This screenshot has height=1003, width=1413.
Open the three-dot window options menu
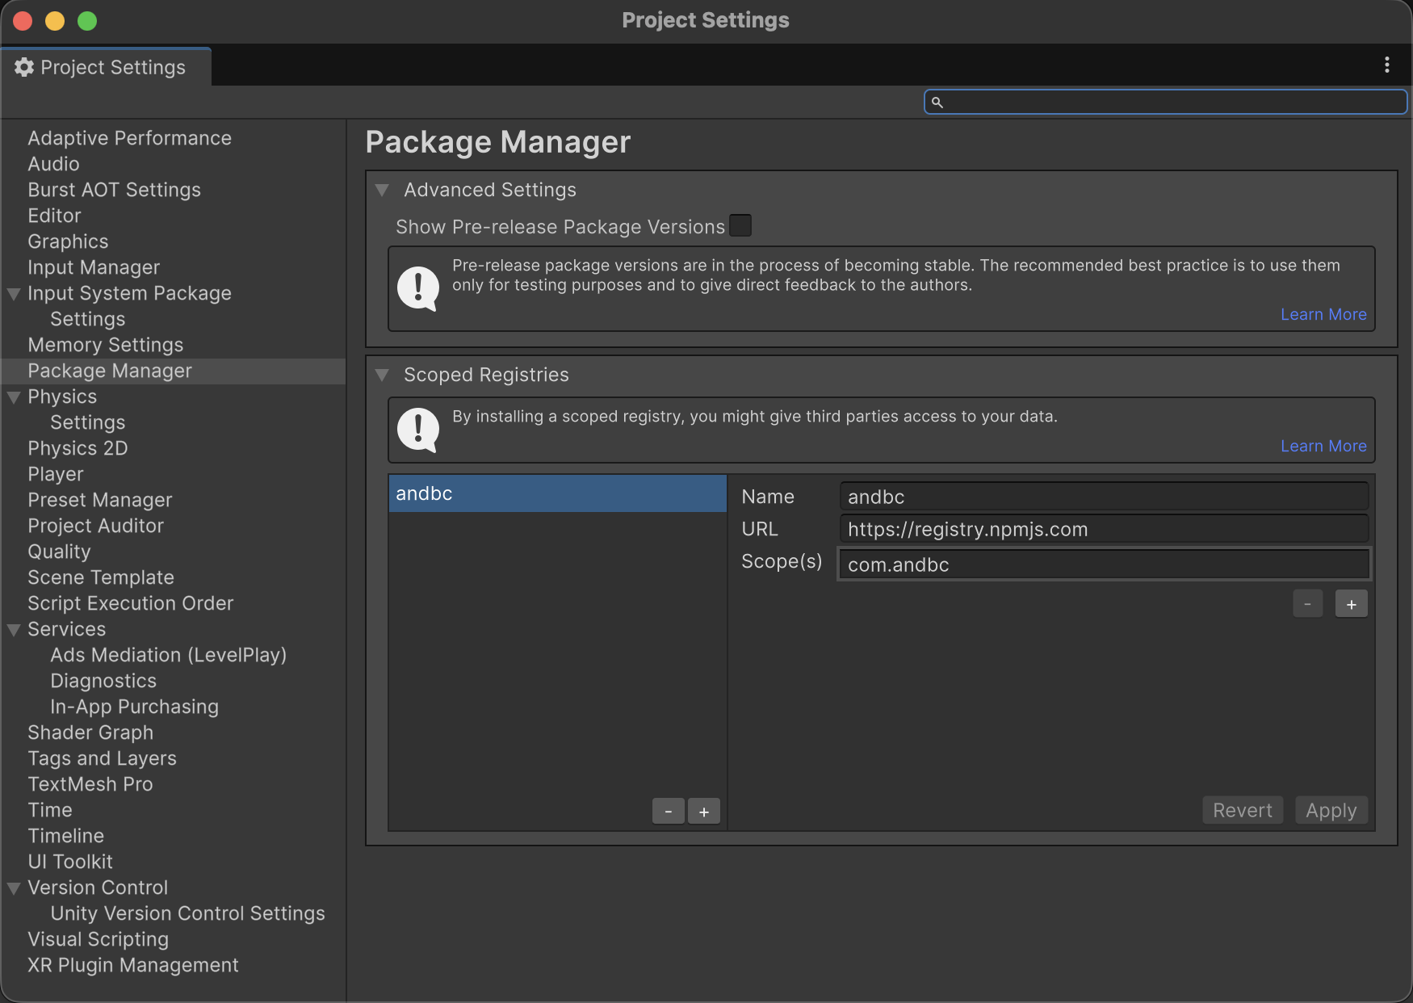pyautogui.click(x=1386, y=65)
